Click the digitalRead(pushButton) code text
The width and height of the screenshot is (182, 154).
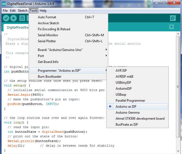click(x=64, y=132)
